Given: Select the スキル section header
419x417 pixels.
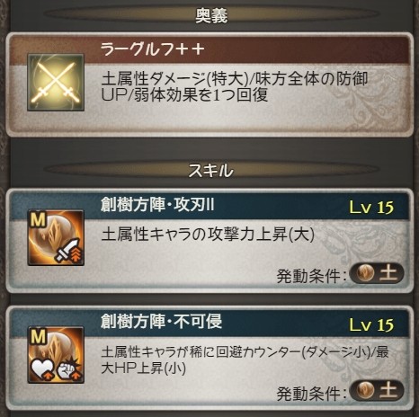Looking at the screenshot, I should (x=210, y=171).
